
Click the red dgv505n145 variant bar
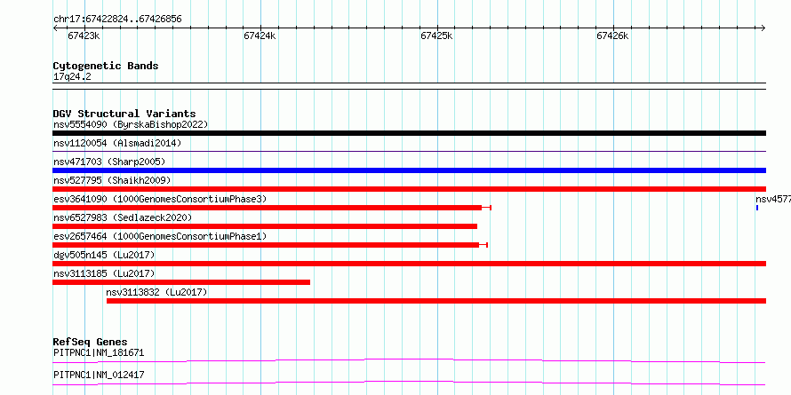pos(409,264)
